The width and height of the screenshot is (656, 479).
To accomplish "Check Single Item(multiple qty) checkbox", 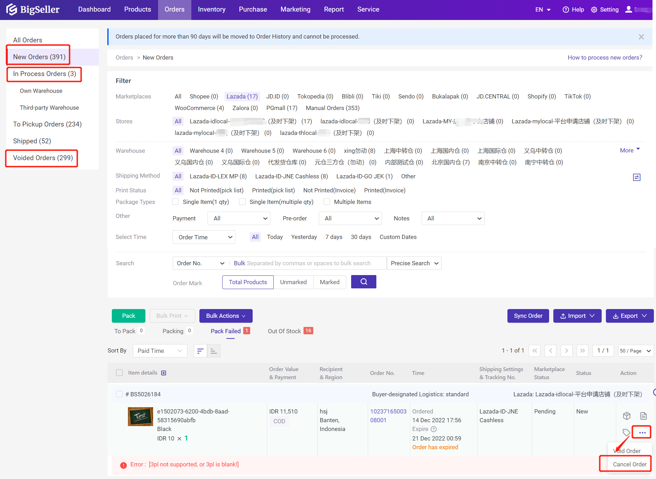I will point(242,202).
